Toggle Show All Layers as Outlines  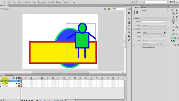19,78
